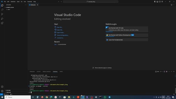
Task: Click the notifications bell in status bar
Action: [x=174, y=94]
